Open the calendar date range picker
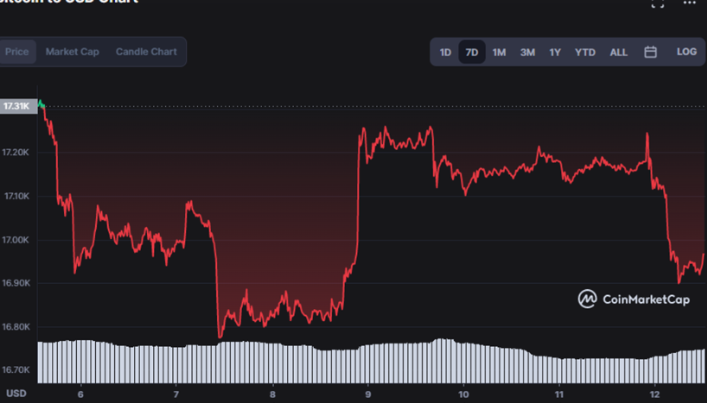The image size is (707, 403). coord(650,52)
